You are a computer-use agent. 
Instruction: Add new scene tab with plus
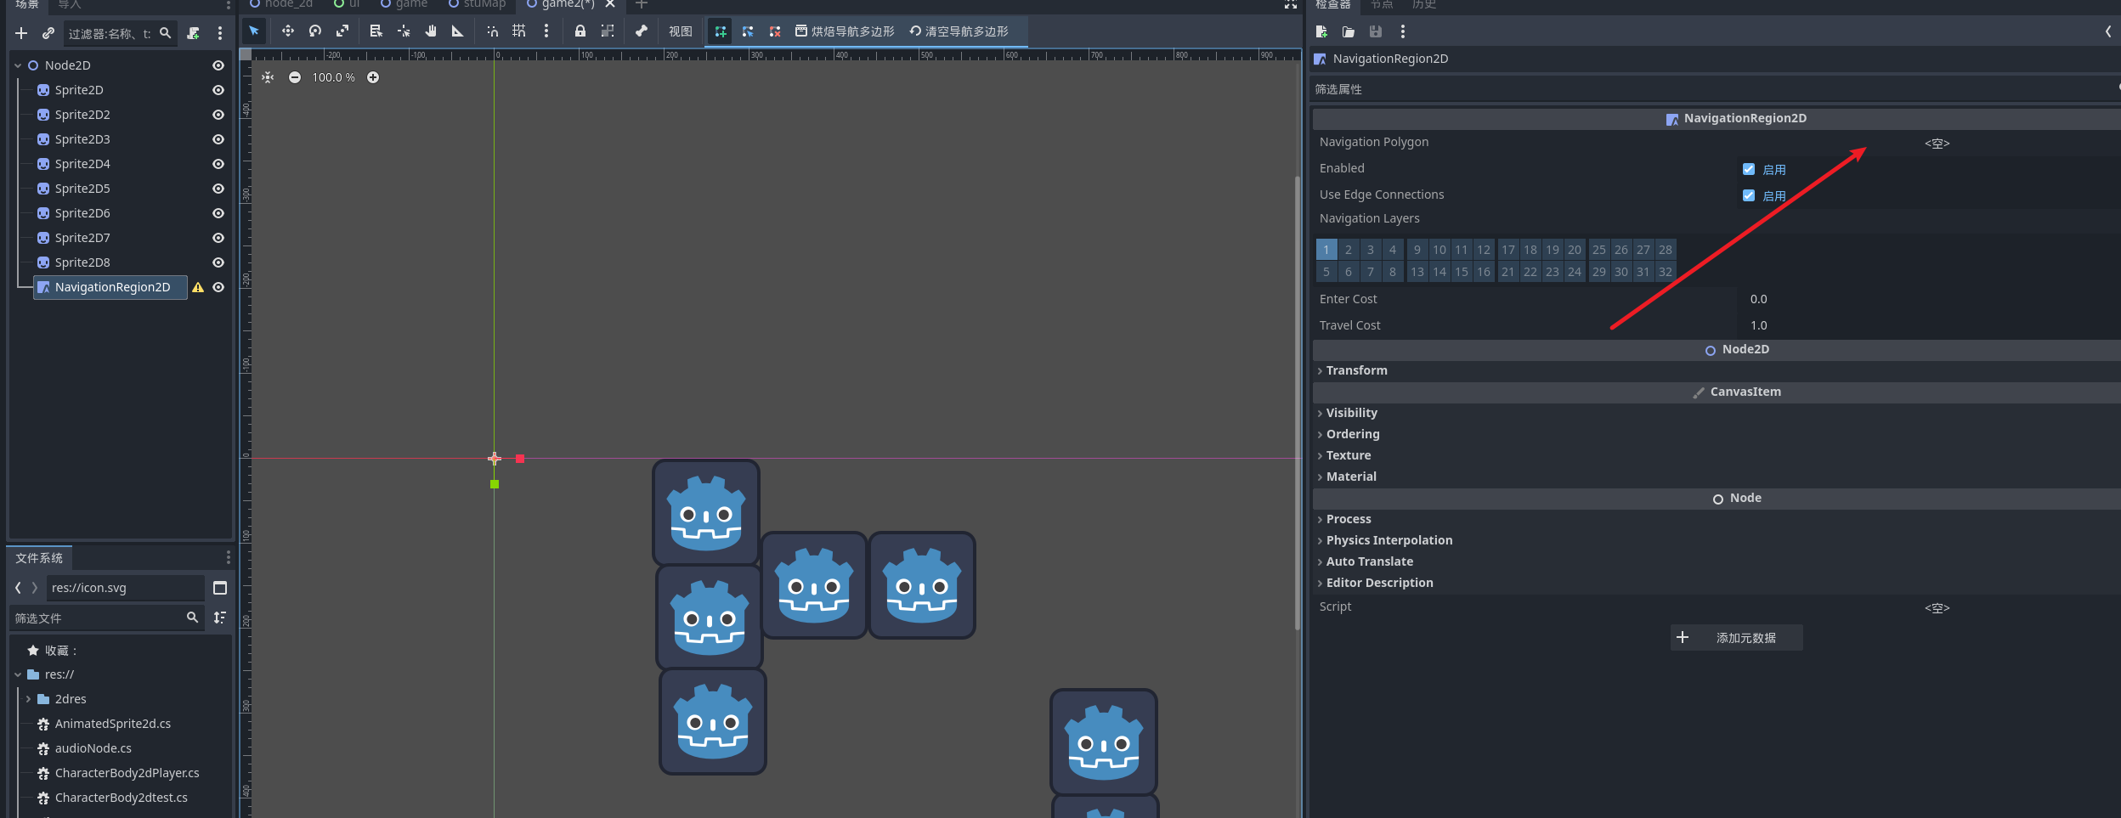pos(642,4)
